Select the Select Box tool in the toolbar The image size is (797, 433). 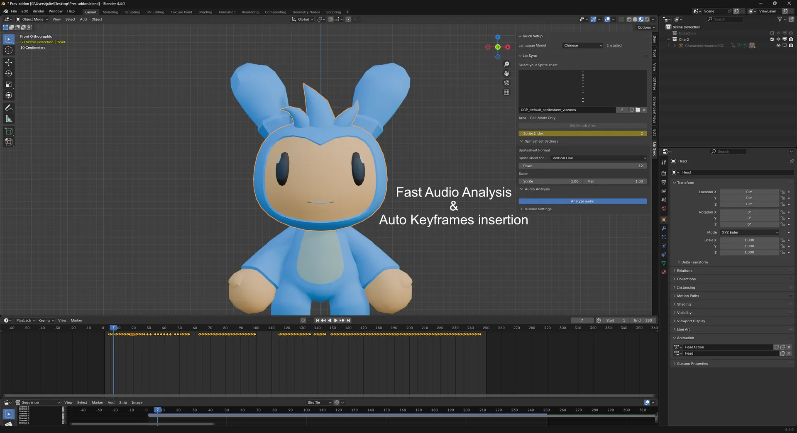coord(9,39)
